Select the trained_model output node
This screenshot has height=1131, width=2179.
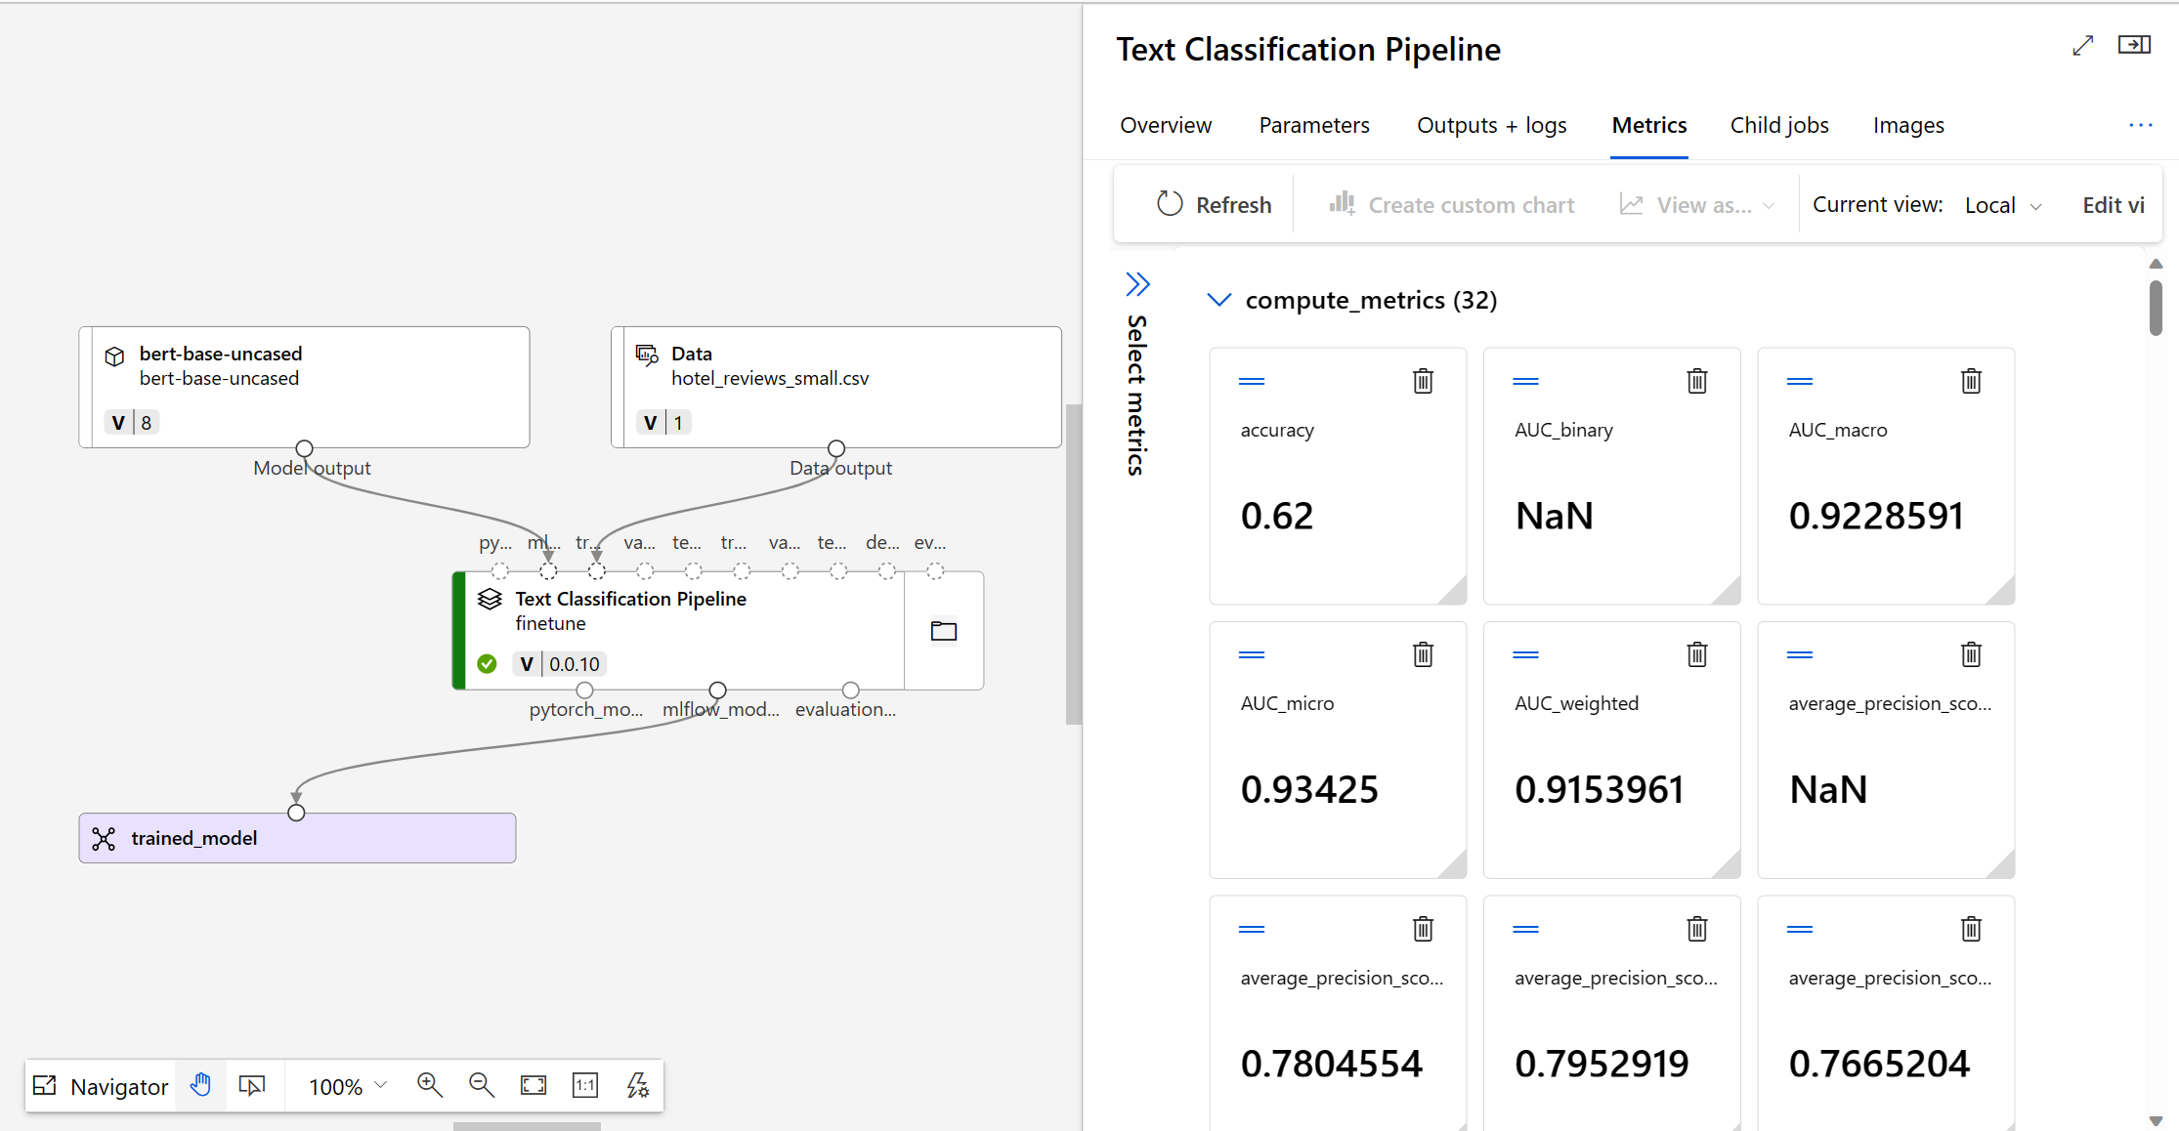point(297,838)
